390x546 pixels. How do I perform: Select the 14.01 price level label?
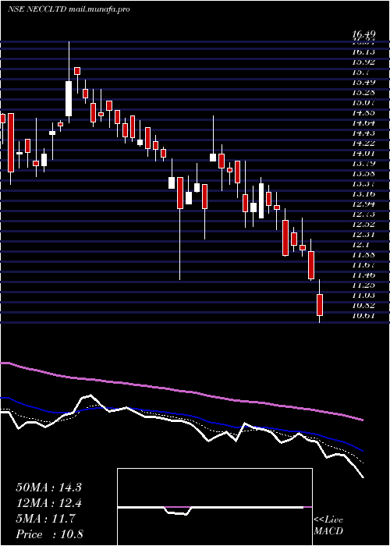tap(363, 153)
